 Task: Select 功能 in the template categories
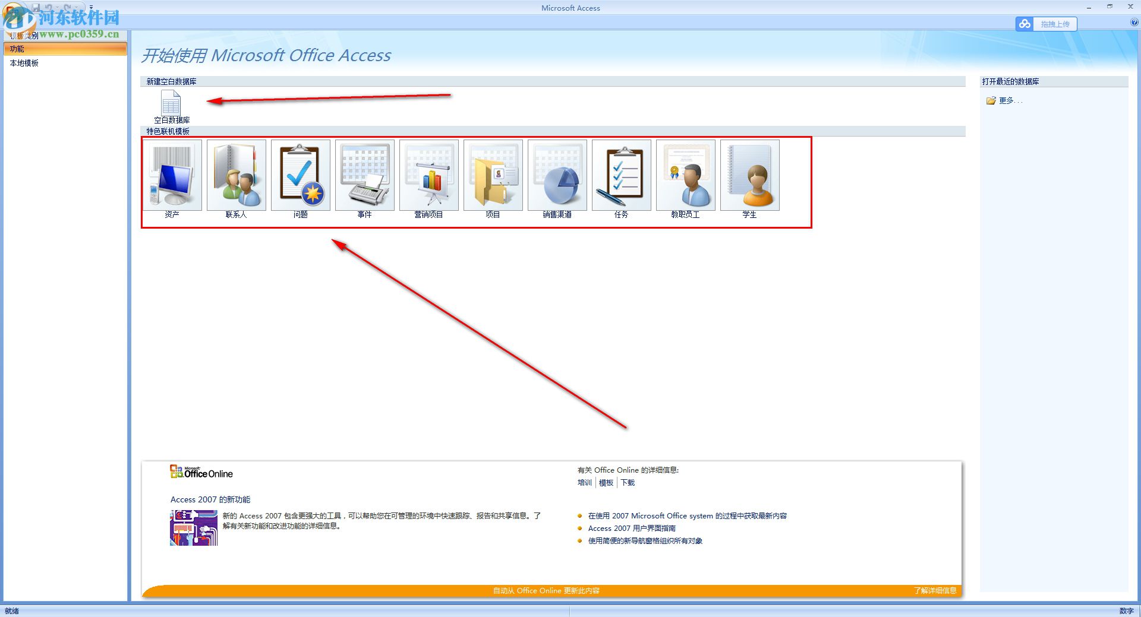[65, 49]
